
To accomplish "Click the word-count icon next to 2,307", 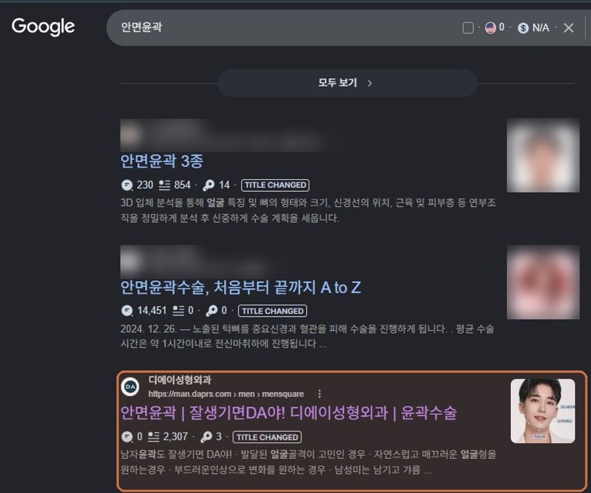I will (154, 437).
